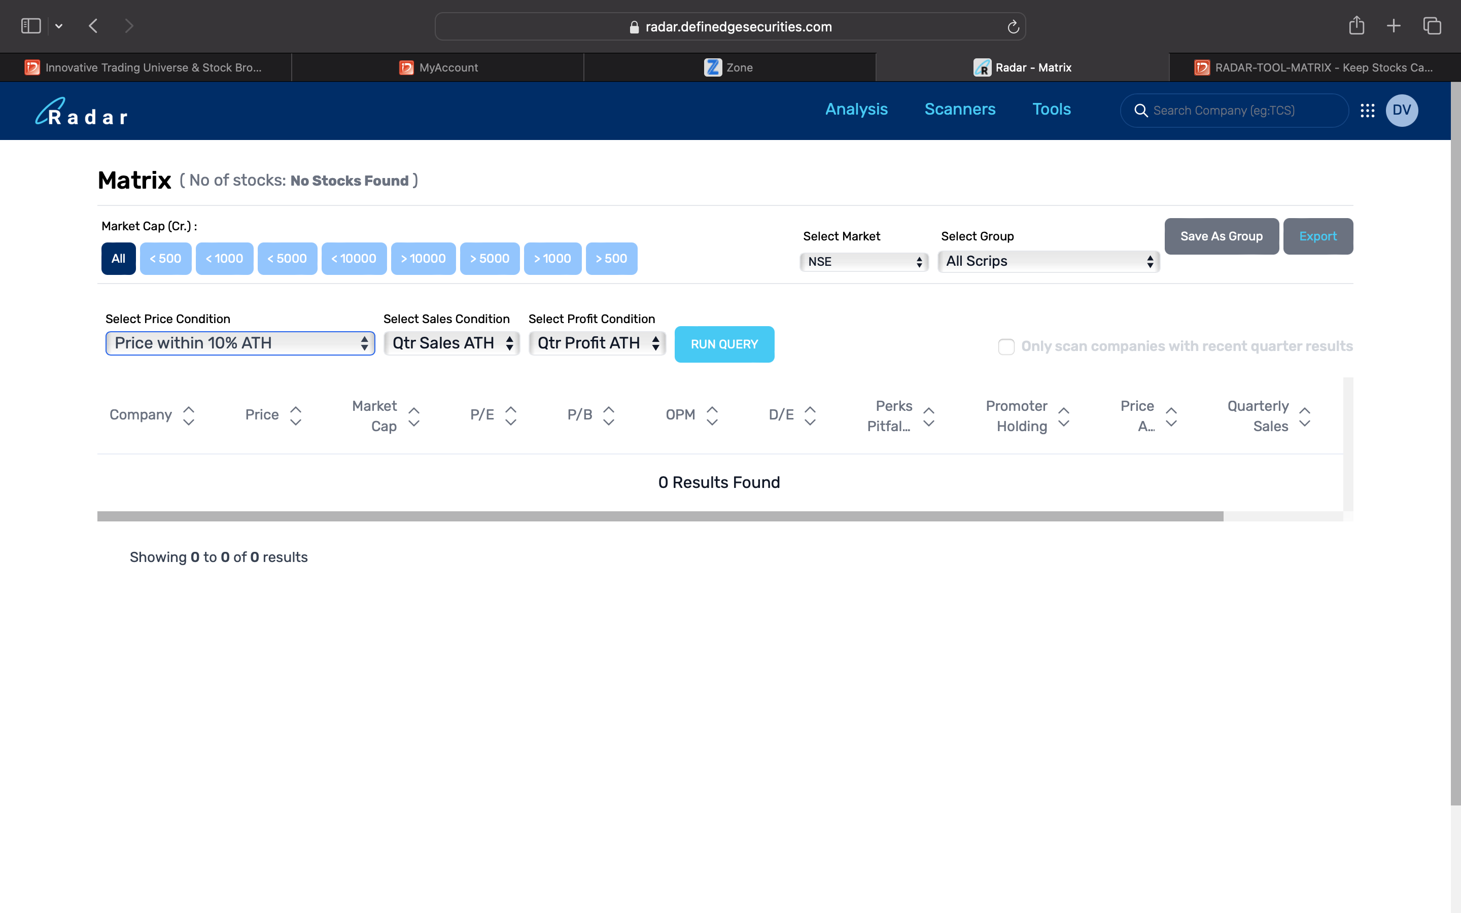This screenshot has width=1461, height=913.
Task: Click the horizontal table scrollbar
Action: click(x=659, y=516)
